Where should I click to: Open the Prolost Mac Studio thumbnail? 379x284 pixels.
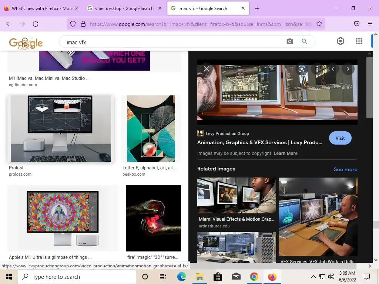61,128
